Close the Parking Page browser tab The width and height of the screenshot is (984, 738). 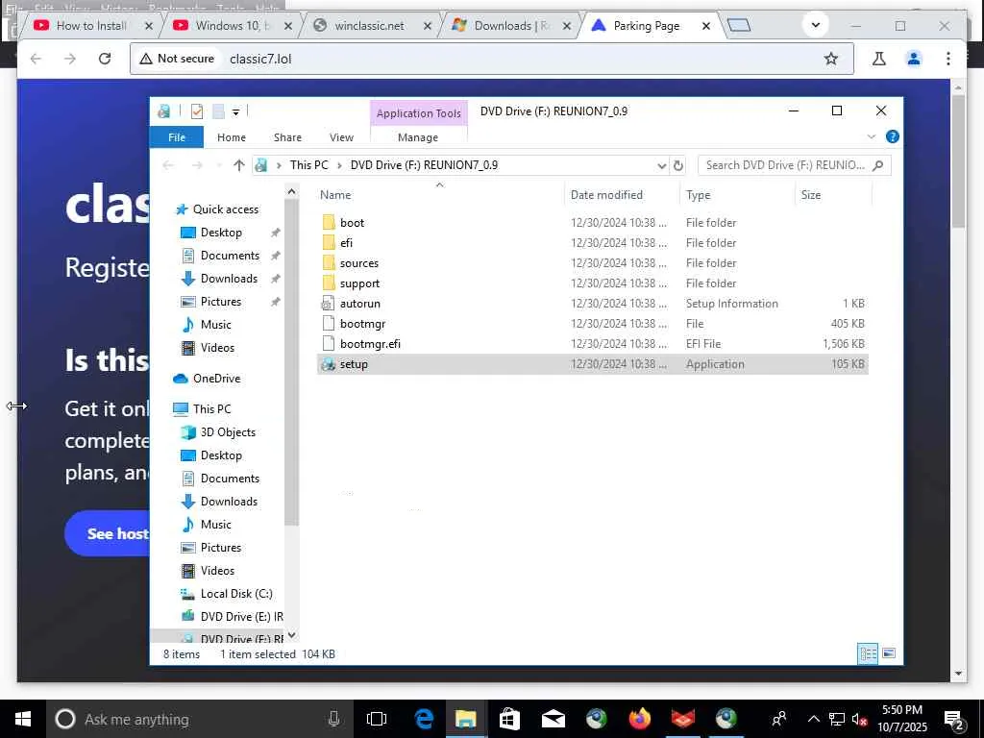coord(706,26)
